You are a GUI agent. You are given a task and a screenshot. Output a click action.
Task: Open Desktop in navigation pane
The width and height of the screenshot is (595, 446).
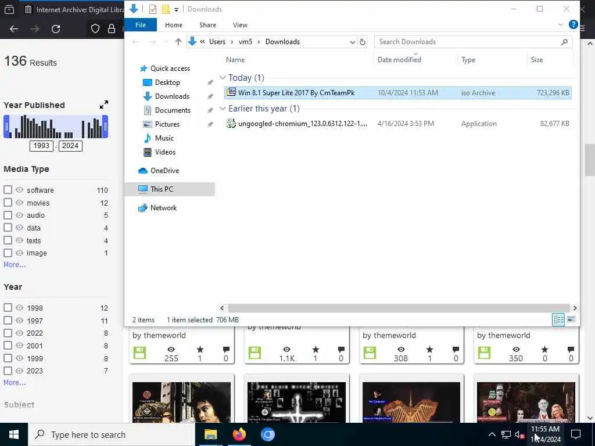coord(167,82)
